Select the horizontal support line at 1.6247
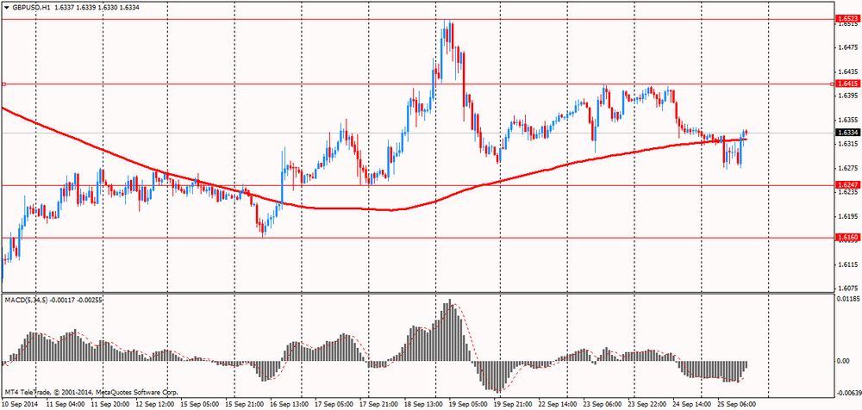The image size is (862, 410). click(x=418, y=185)
